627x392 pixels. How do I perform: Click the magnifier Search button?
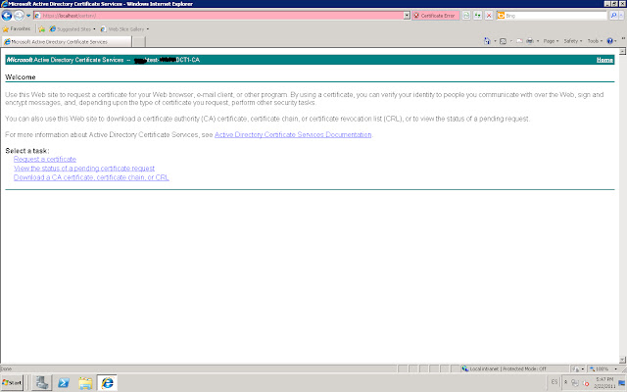pyautogui.click(x=614, y=16)
